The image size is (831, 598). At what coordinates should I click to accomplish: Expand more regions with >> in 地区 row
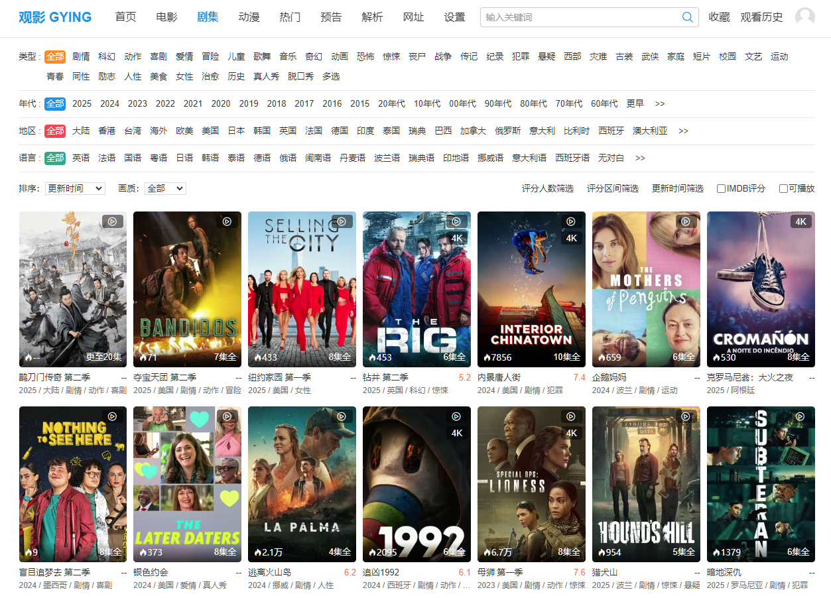coord(683,131)
